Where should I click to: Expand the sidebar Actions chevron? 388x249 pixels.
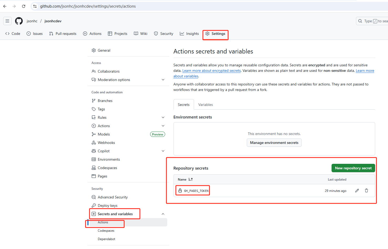point(163,126)
